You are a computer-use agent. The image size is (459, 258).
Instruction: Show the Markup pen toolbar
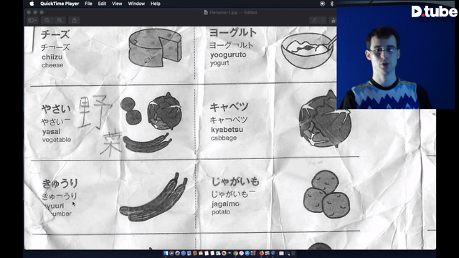click(x=315, y=20)
